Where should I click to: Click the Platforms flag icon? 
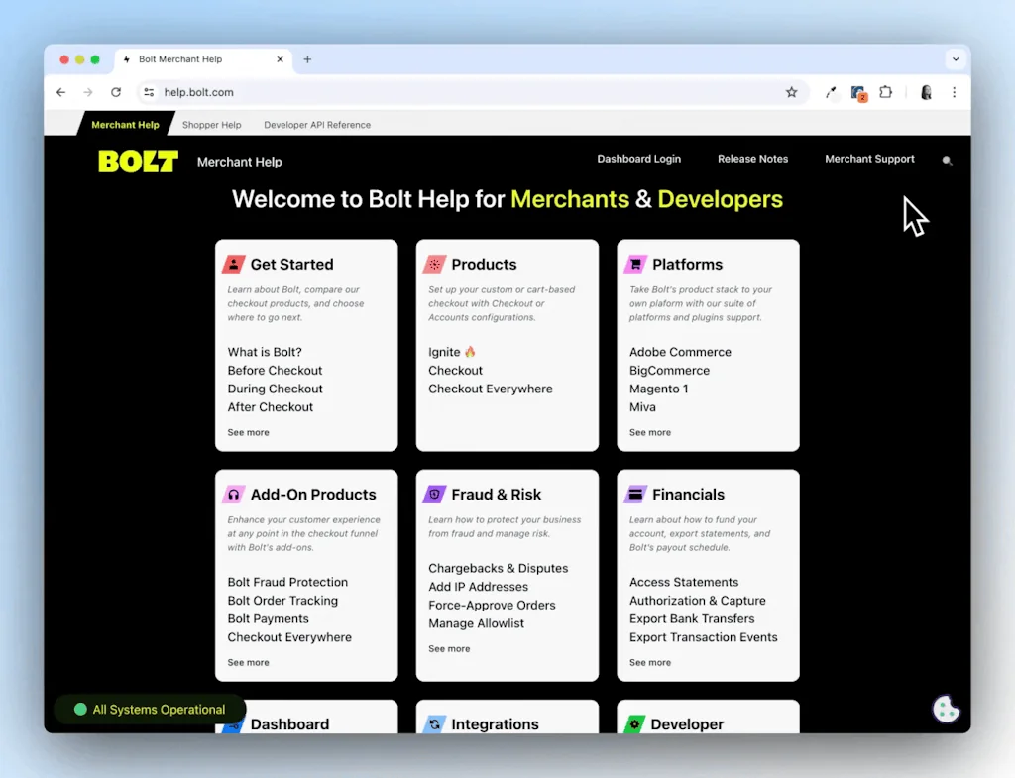pos(637,264)
